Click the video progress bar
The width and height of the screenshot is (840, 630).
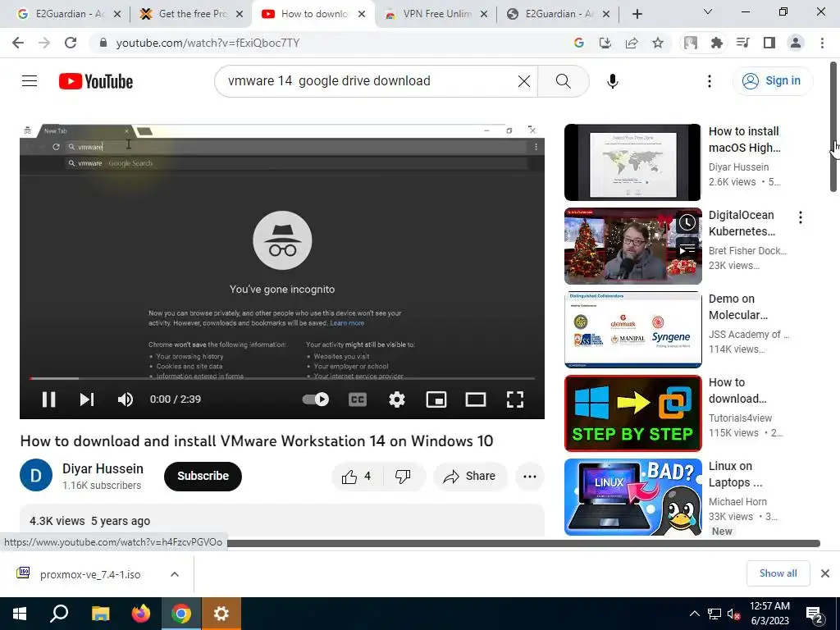click(x=282, y=378)
